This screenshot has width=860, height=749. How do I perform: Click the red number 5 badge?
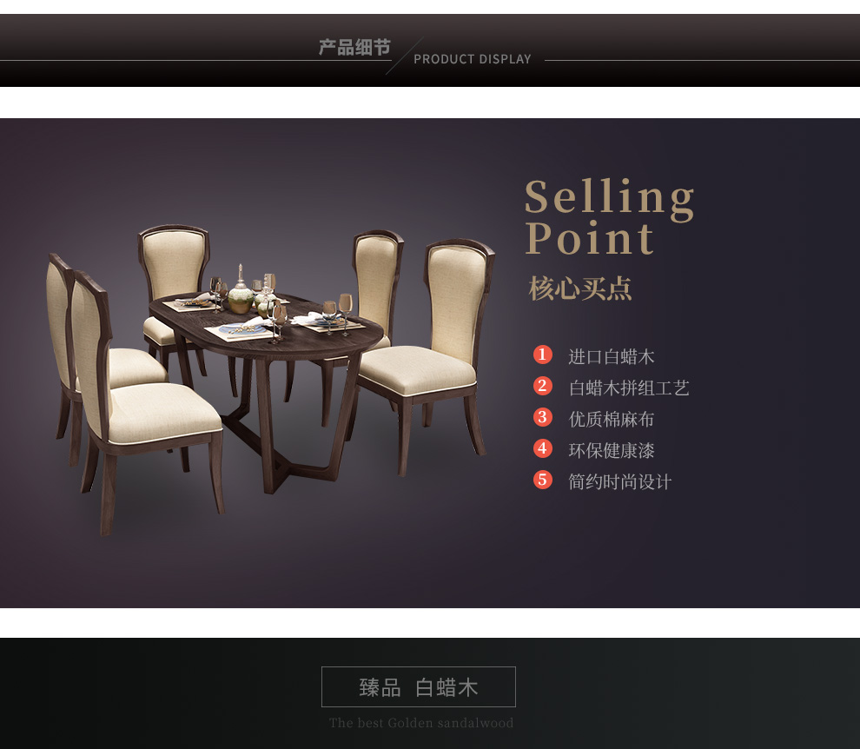542,480
